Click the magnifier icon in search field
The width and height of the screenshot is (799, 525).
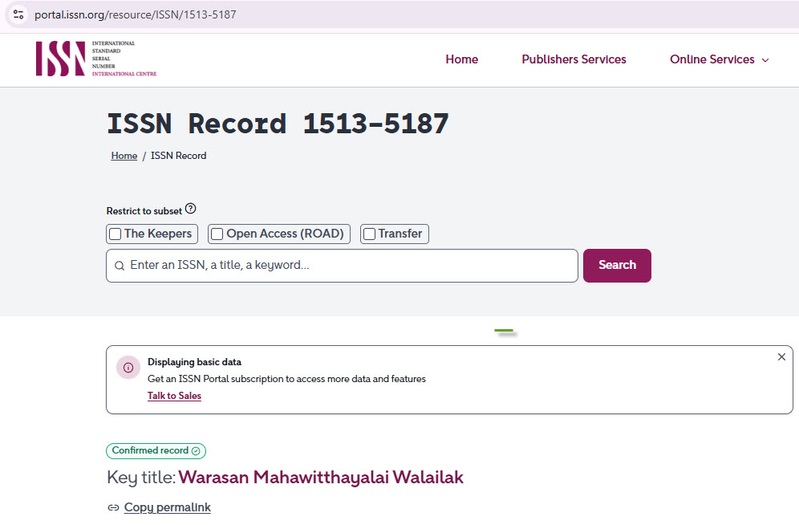(120, 266)
